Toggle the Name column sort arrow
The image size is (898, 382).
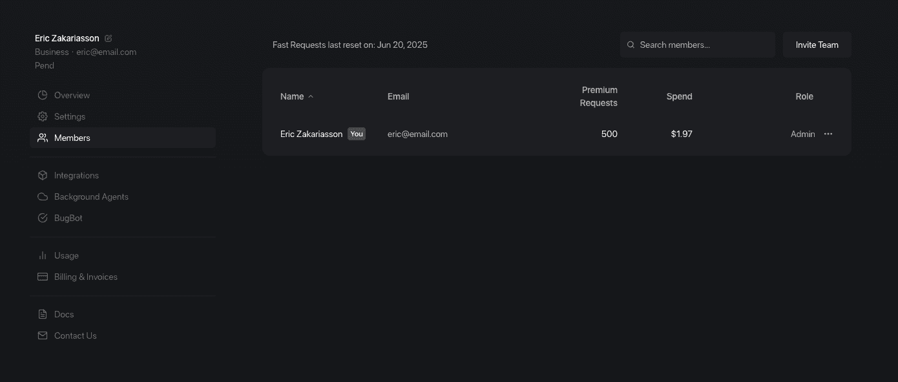click(x=311, y=96)
